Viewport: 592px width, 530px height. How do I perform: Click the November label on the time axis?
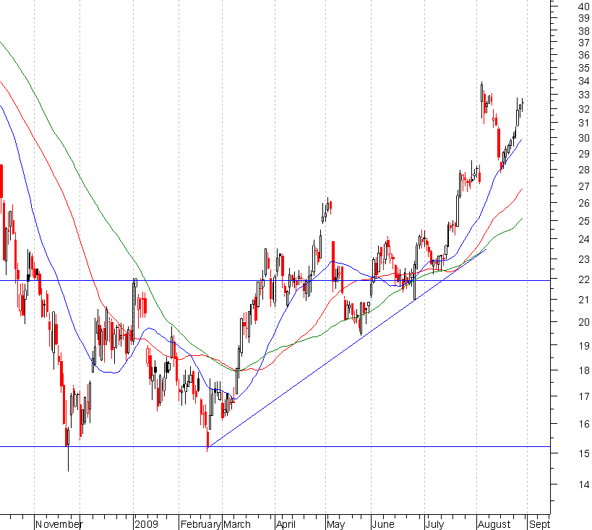(59, 524)
